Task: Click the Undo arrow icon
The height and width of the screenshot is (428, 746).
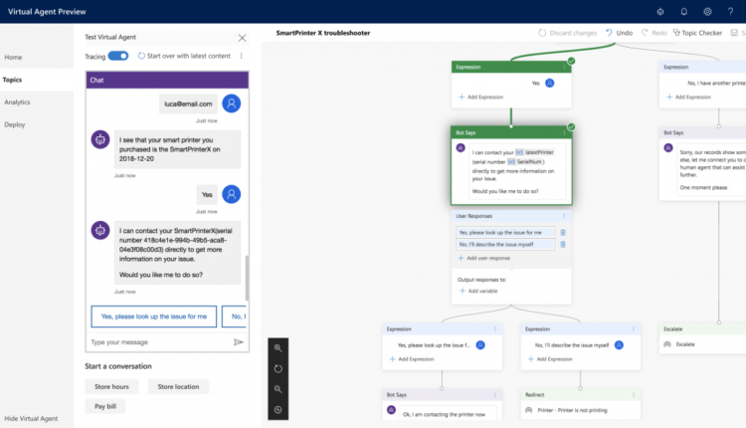Action: [x=608, y=33]
